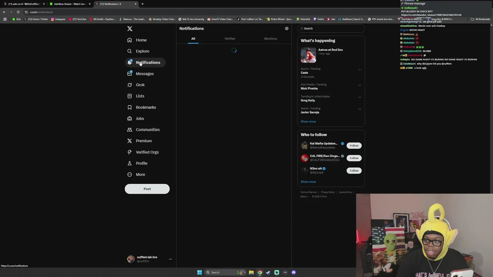This screenshot has width=493, height=277.
Task: Switch to the 'adin on X' browser tab
Action: click(x=24, y=4)
